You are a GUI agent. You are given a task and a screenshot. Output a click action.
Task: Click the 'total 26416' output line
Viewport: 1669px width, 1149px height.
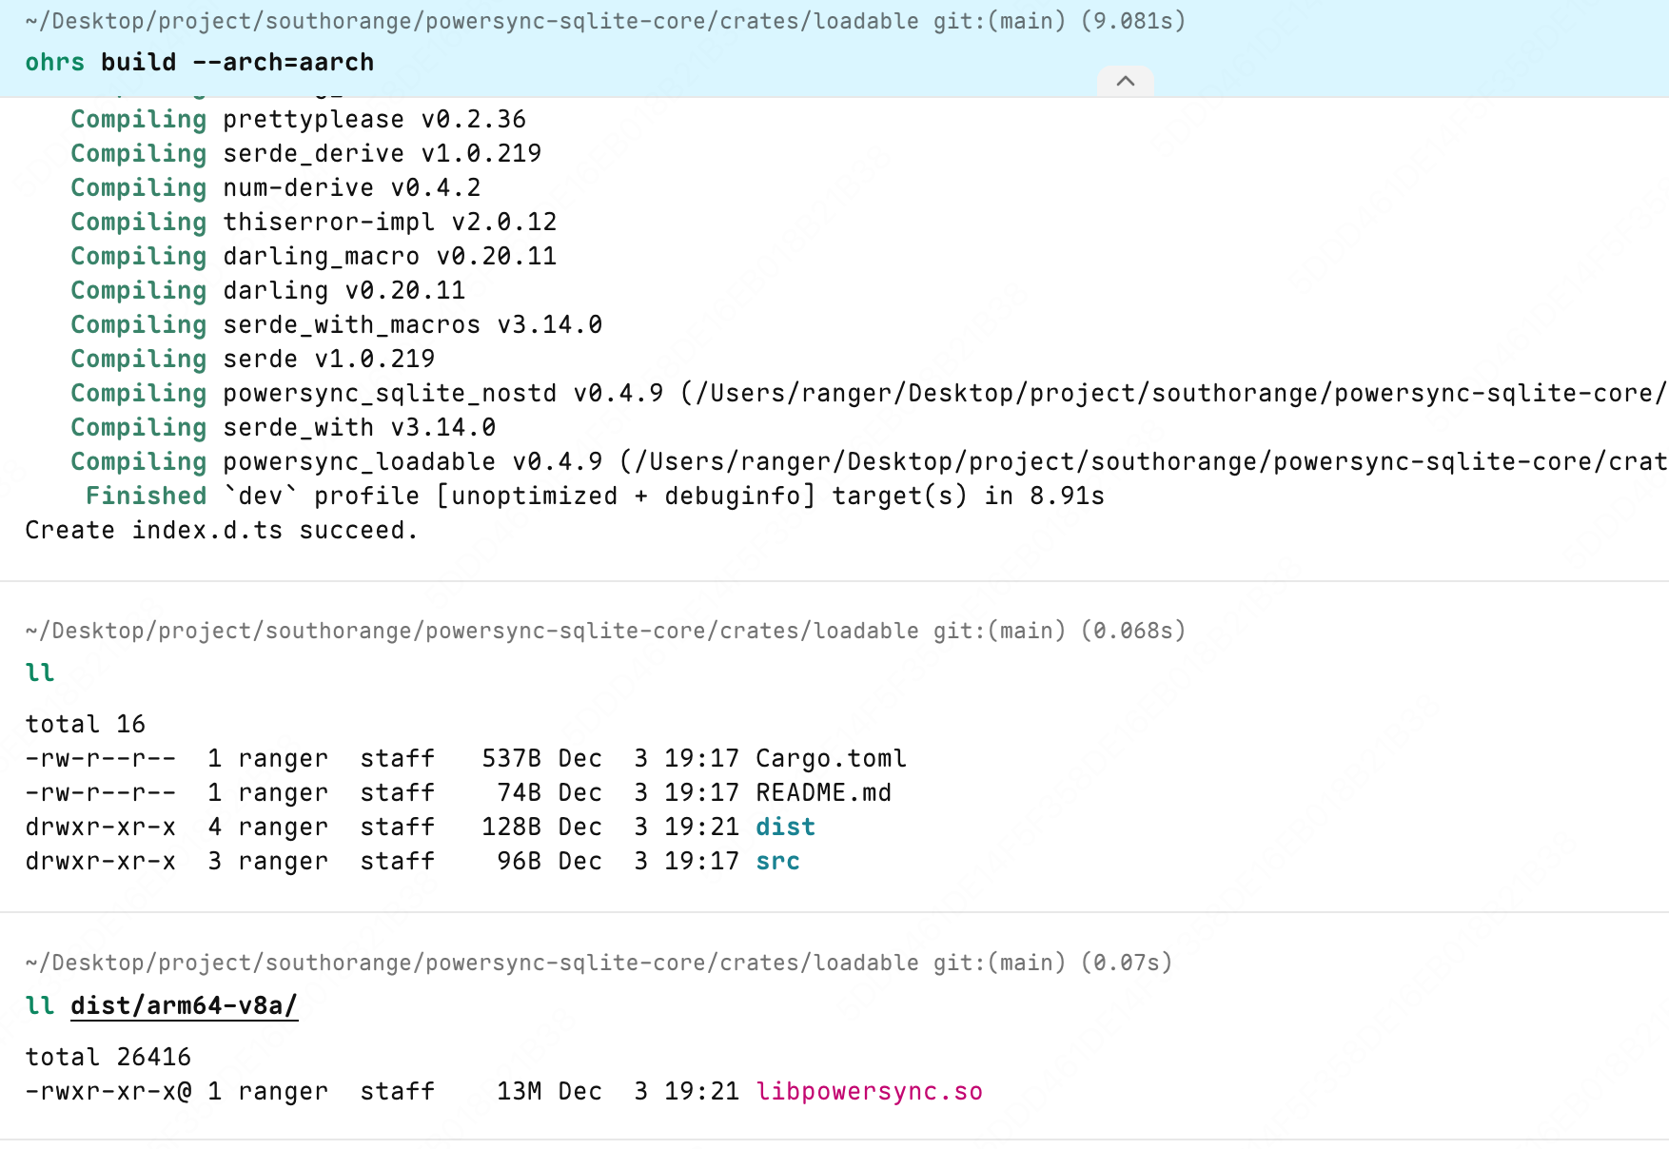pyautogui.click(x=108, y=1057)
